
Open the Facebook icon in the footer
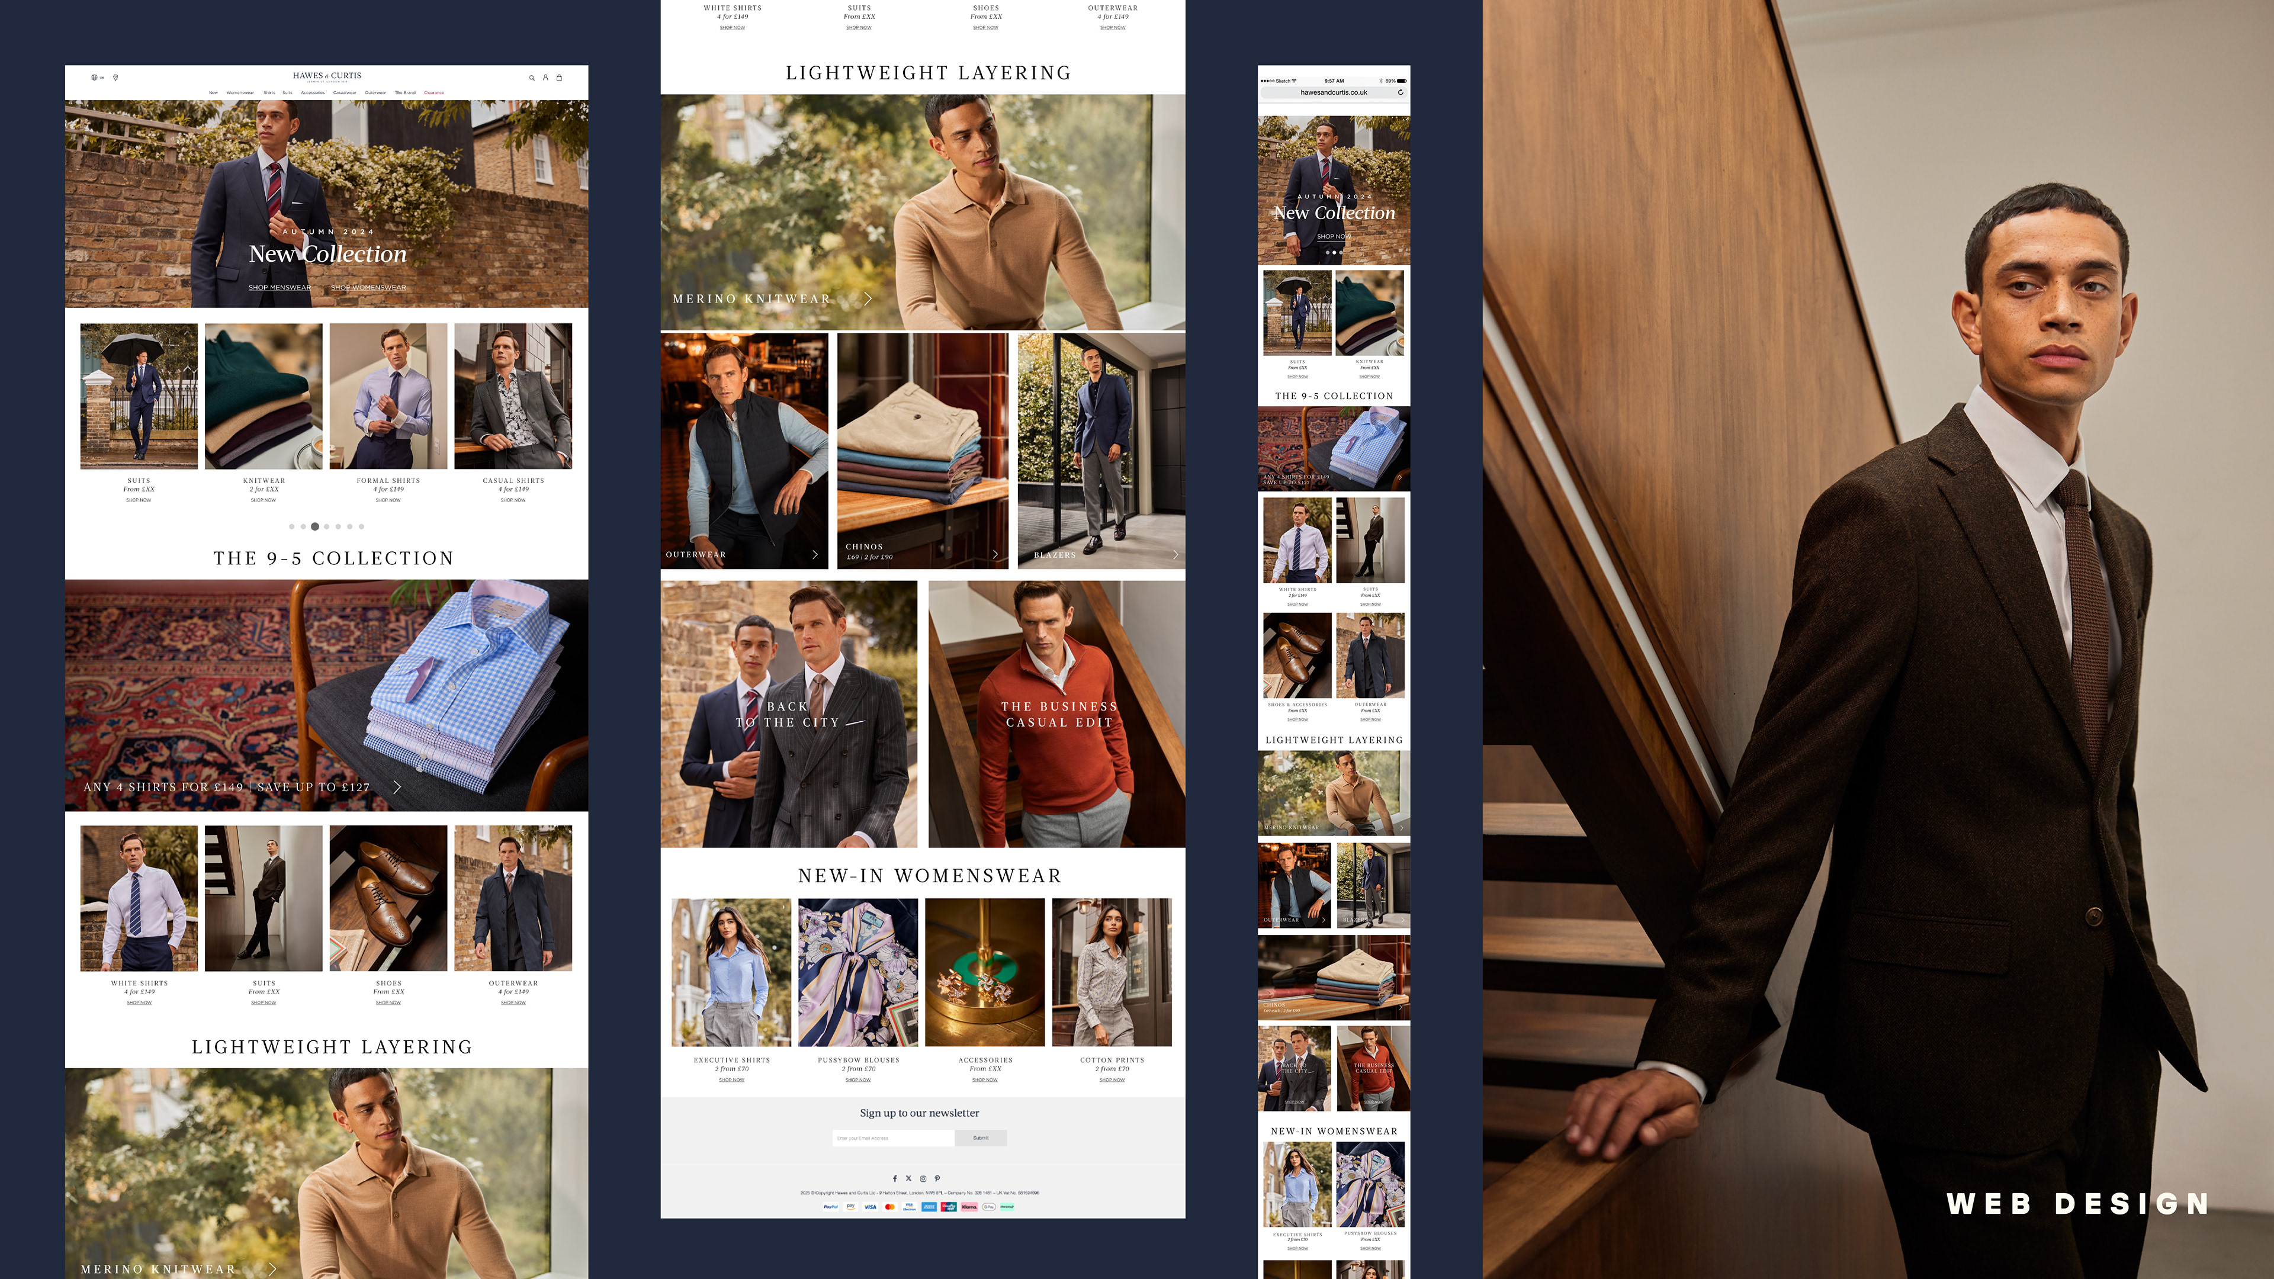coord(894,1178)
